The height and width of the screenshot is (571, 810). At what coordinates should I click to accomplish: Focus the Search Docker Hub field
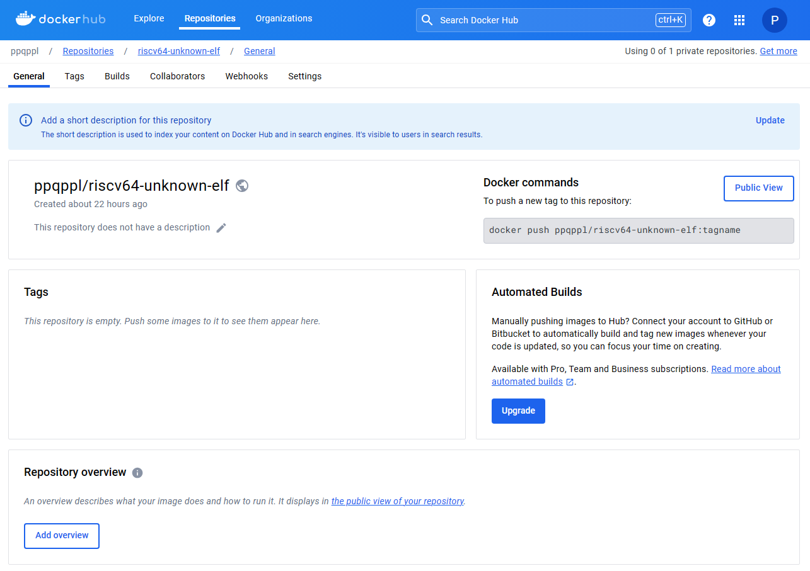pyautogui.click(x=553, y=20)
